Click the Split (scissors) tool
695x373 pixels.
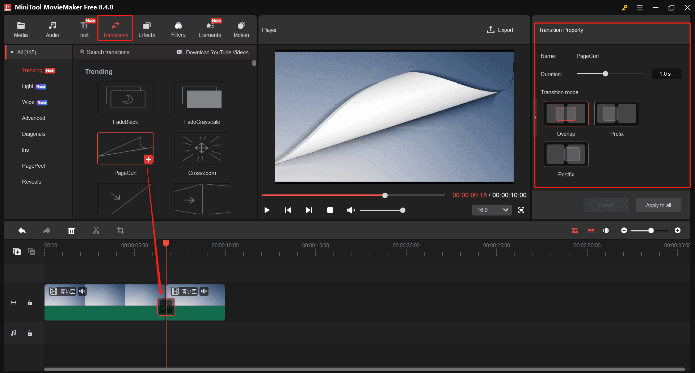pyautogui.click(x=96, y=230)
